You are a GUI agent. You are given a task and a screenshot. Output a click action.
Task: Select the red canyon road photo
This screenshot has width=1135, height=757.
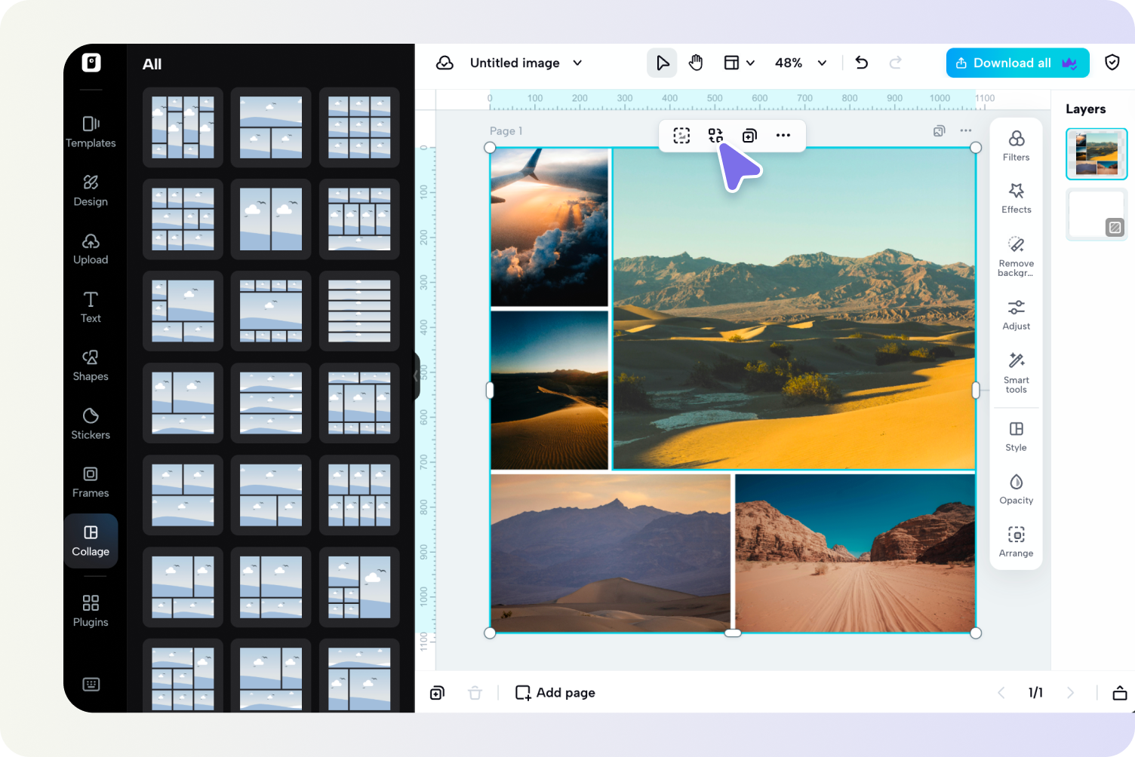click(855, 553)
